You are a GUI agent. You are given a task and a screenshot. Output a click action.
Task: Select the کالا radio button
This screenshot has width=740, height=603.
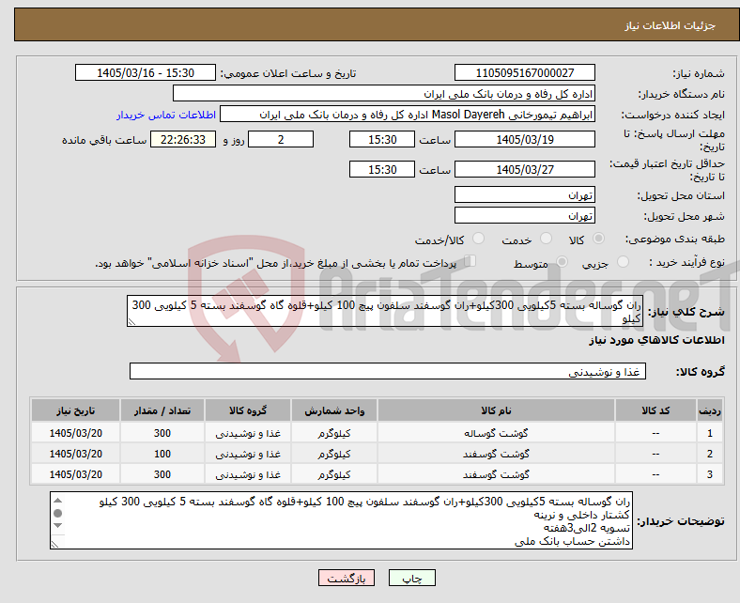tap(598, 239)
